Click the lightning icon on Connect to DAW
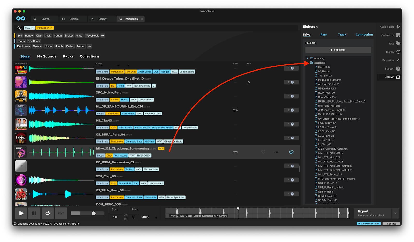This screenshot has height=242, width=414. point(359,224)
